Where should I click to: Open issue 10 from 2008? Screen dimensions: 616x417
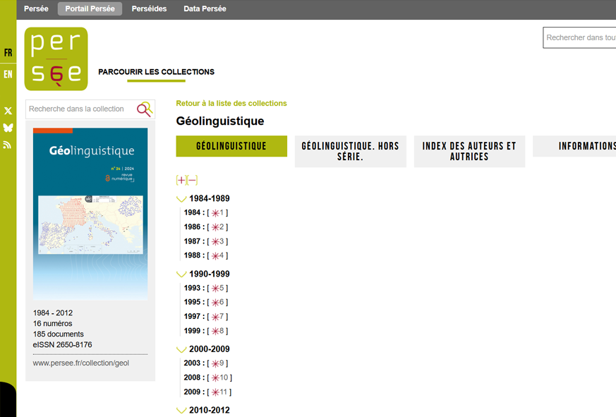(x=221, y=378)
